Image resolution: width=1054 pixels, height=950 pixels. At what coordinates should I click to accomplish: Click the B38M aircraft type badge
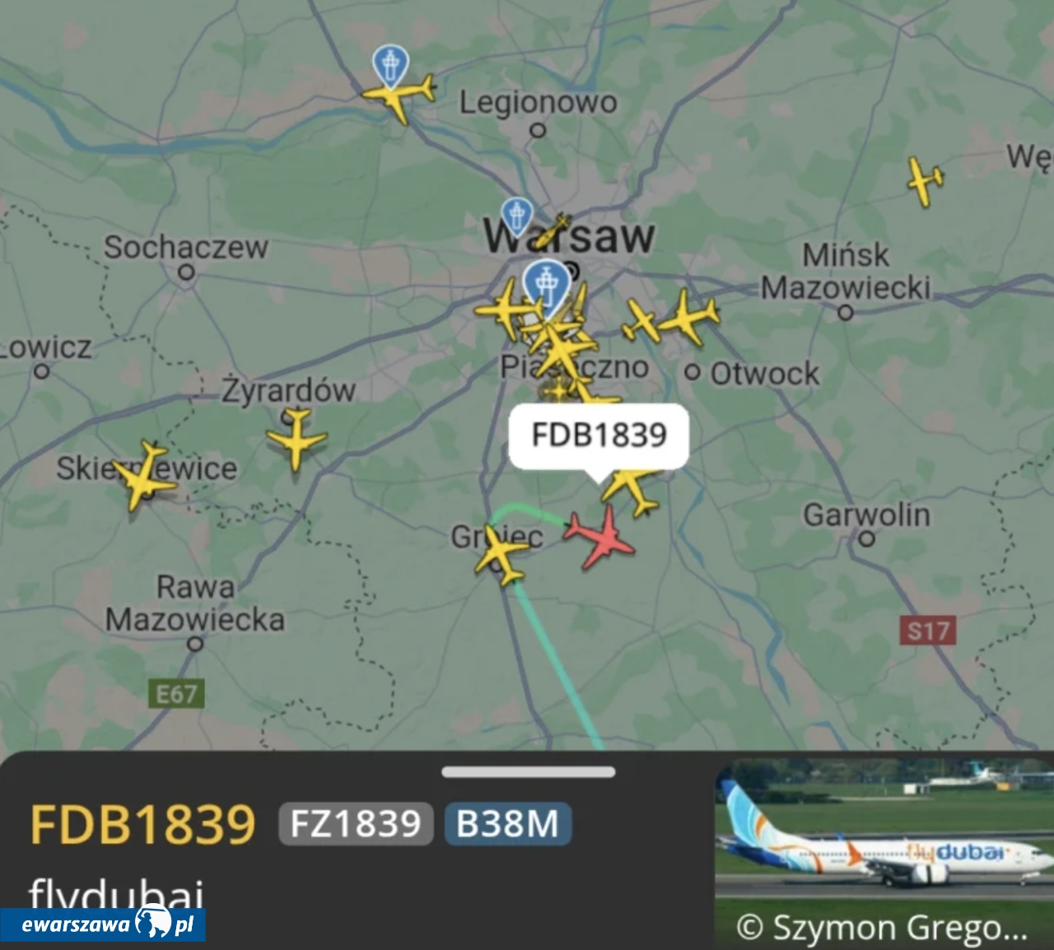(507, 823)
